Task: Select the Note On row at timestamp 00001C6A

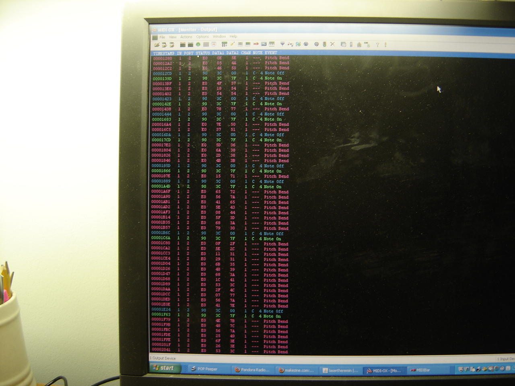Action: click(x=218, y=238)
